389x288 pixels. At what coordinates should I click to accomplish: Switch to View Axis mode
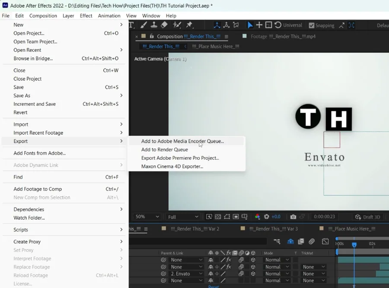coord(236,25)
